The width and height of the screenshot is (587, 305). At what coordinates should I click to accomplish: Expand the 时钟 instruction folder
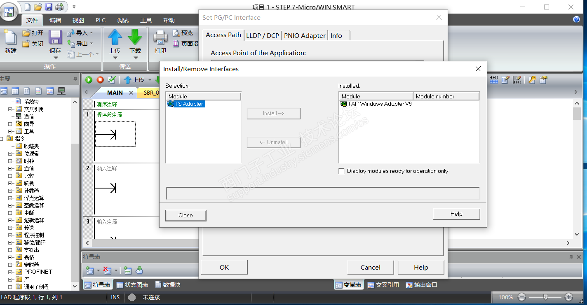pyautogui.click(x=10, y=161)
